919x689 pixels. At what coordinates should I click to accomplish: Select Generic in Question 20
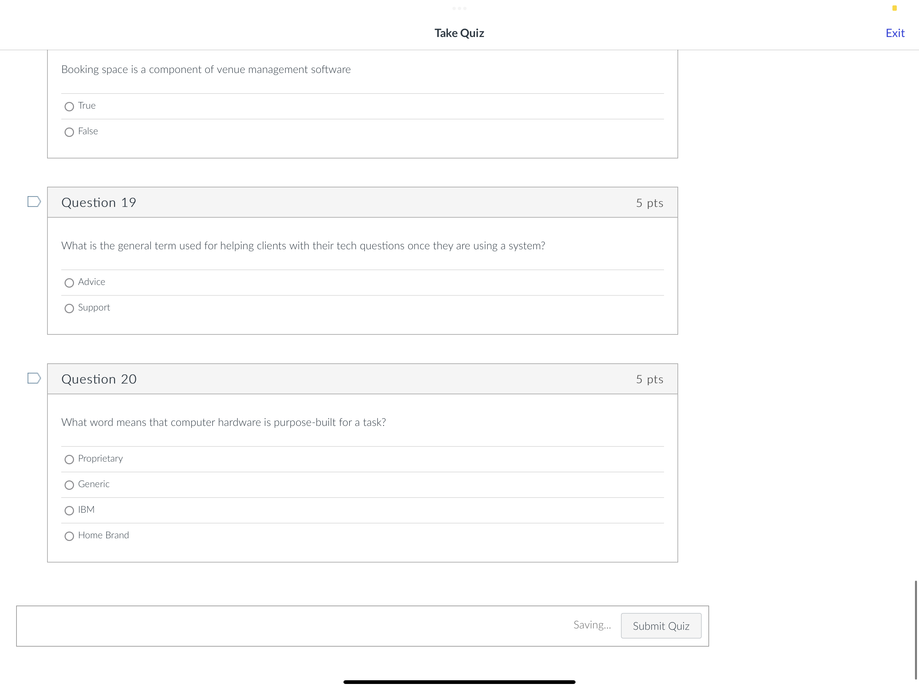click(x=69, y=485)
